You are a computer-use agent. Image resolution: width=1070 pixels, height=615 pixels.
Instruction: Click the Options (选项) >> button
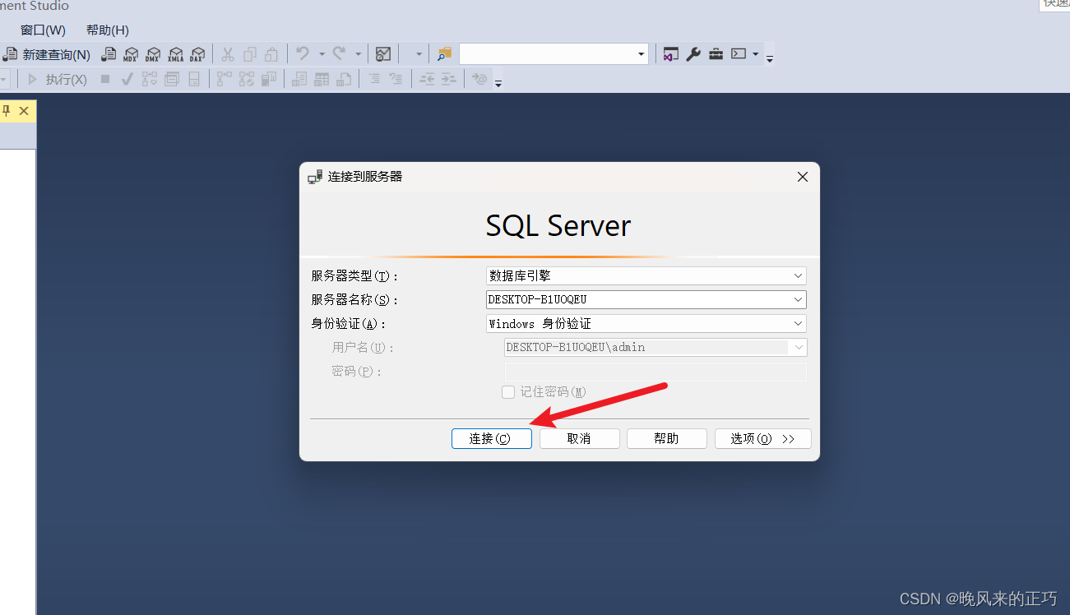762,438
